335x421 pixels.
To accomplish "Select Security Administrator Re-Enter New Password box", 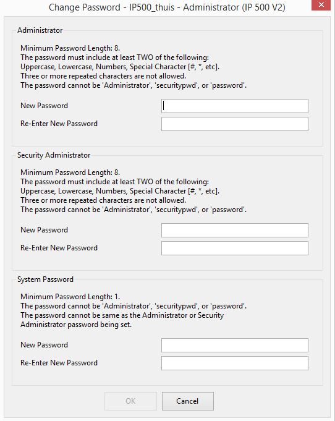I will tap(235, 249).
